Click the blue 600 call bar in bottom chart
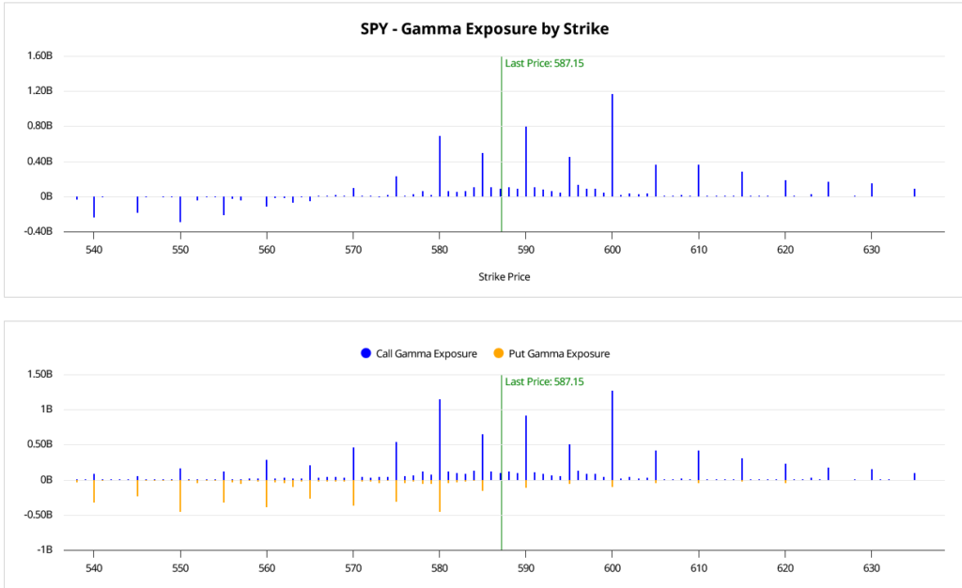The height and width of the screenshot is (588, 962). tap(613, 435)
